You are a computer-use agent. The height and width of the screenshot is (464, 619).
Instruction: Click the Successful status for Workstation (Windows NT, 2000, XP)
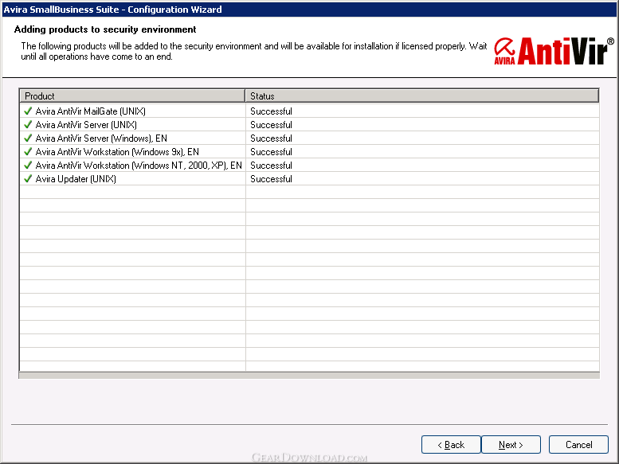pos(271,166)
